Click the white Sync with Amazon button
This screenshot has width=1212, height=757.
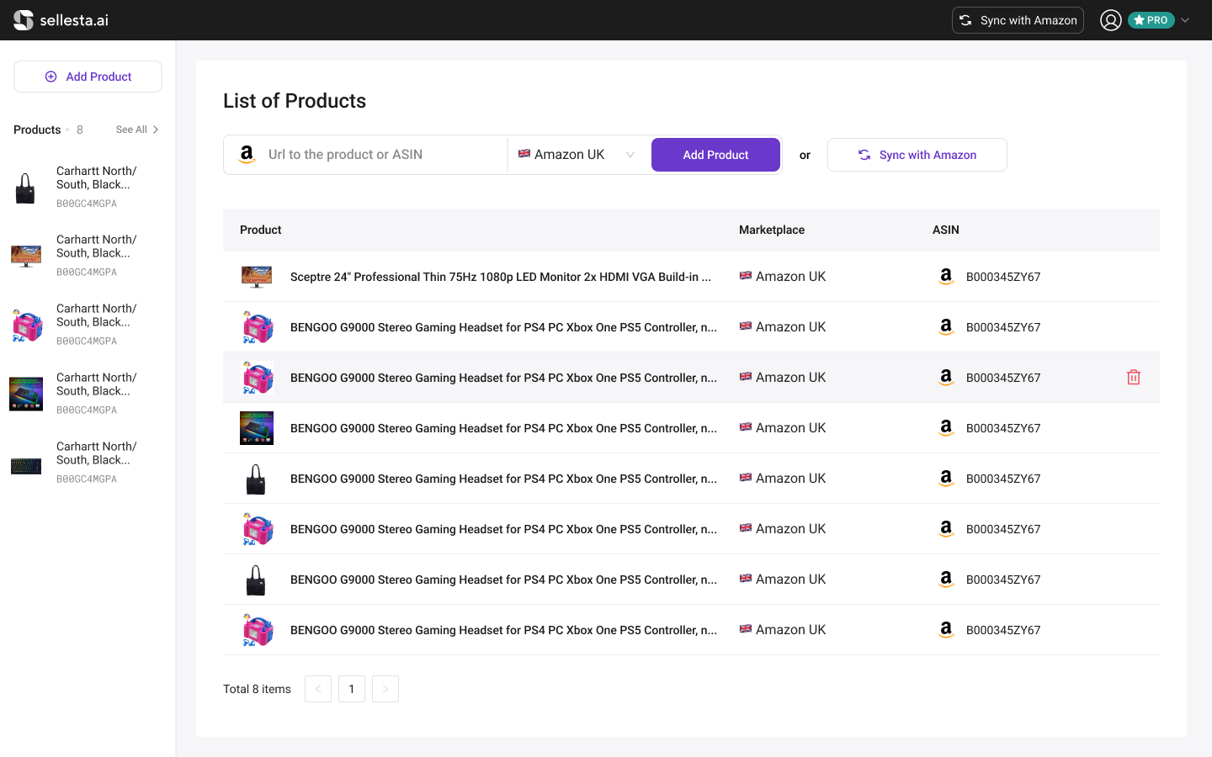(x=917, y=155)
